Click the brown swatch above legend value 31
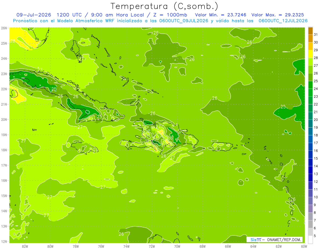 pos(310,30)
